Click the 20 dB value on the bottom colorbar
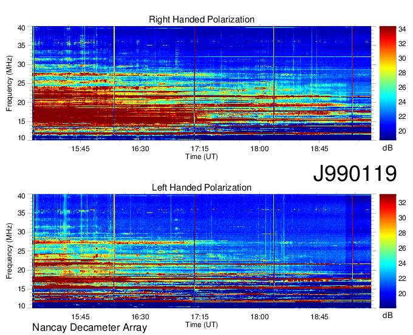413x335 pixels. [402, 294]
